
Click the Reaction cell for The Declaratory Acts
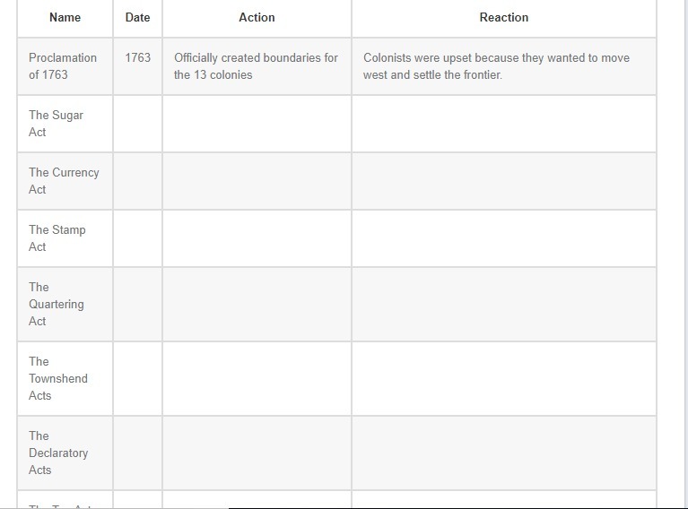(x=503, y=453)
